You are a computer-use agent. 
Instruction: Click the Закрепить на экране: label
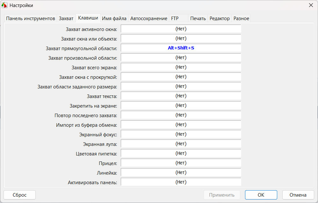tap(93, 106)
